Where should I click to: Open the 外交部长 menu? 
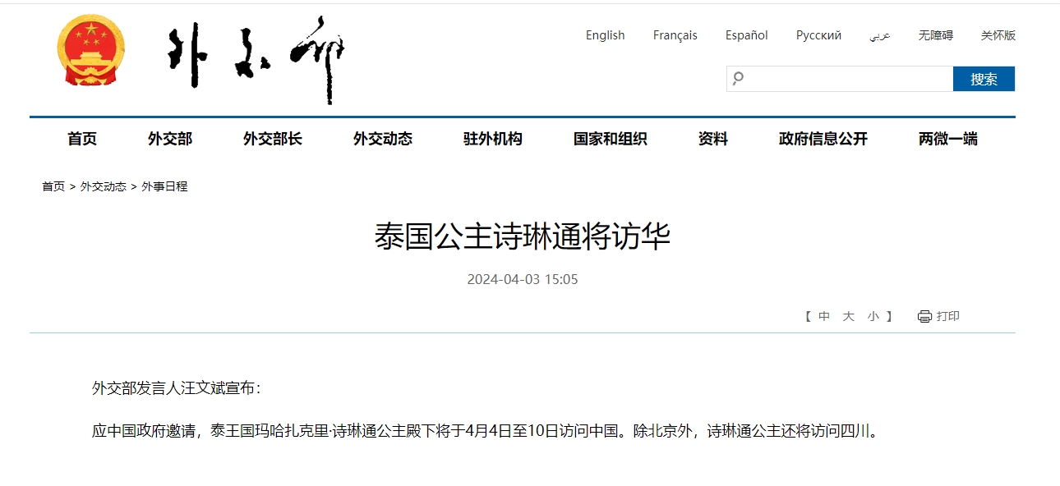pyautogui.click(x=272, y=140)
